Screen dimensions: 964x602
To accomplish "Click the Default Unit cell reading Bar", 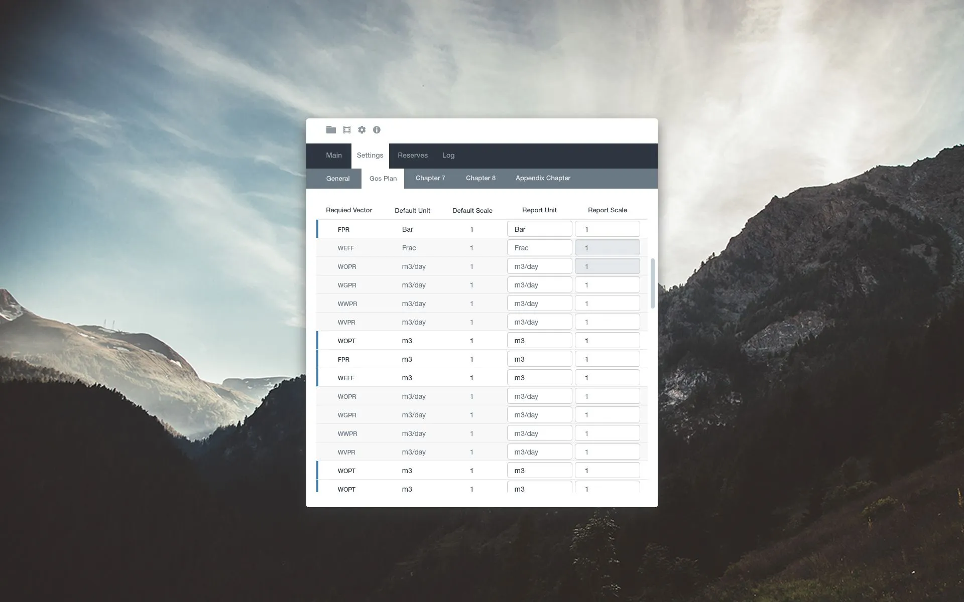I will [407, 229].
